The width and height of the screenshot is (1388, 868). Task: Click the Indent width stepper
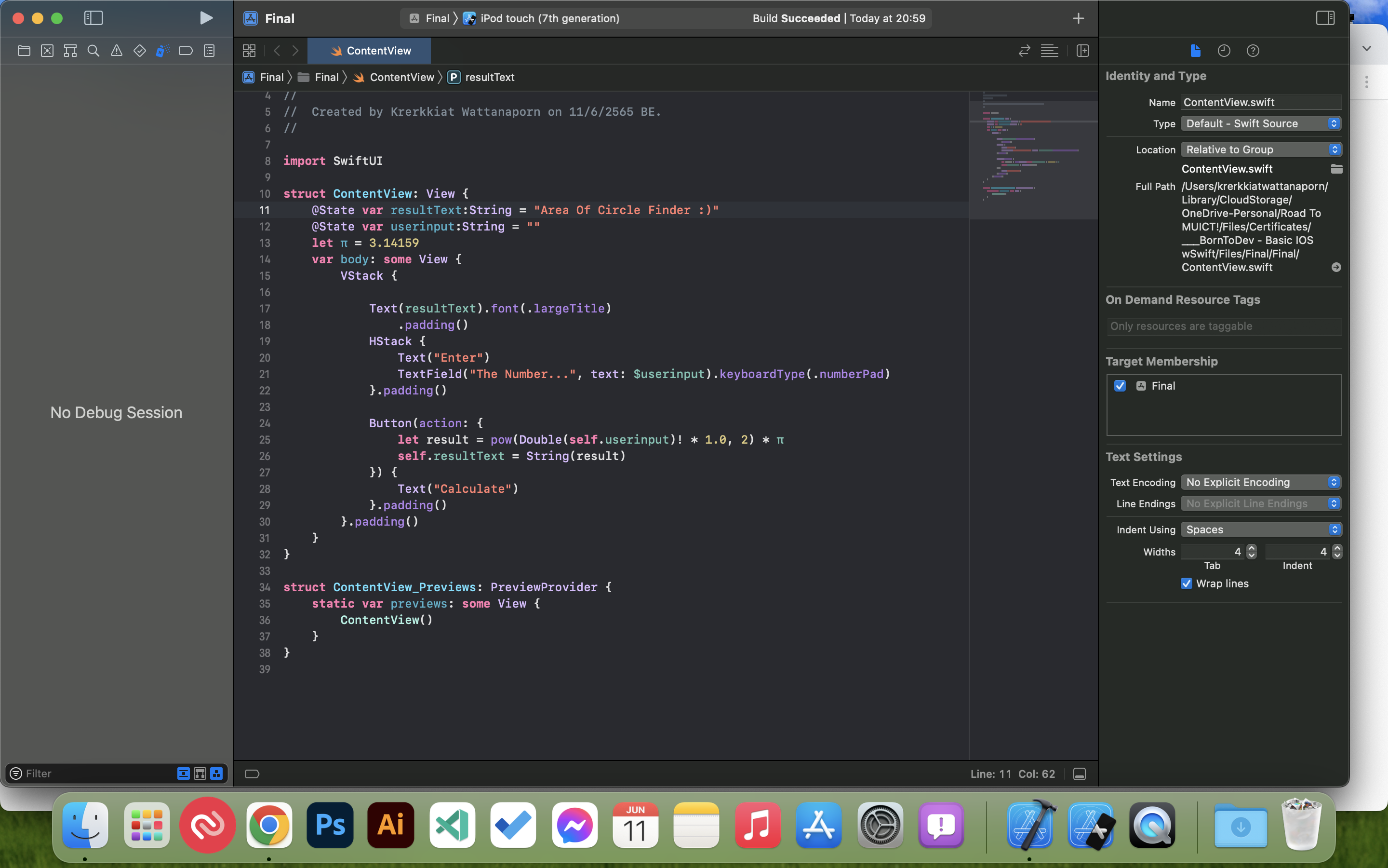pos(1337,552)
